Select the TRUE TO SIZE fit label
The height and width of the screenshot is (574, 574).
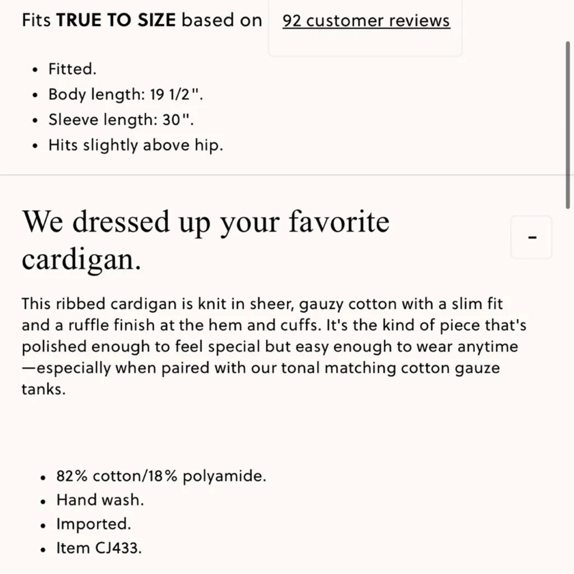(115, 20)
